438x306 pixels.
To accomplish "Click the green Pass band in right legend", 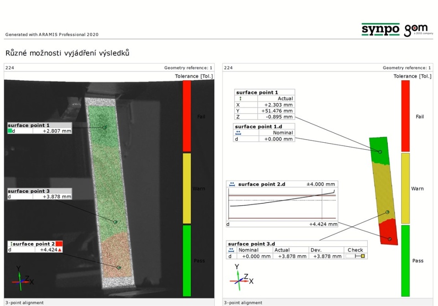I will point(405,260).
